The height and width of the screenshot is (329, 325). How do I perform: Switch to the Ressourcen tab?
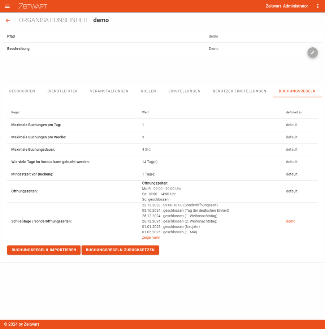pyautogui.click(x=22, y=91)
